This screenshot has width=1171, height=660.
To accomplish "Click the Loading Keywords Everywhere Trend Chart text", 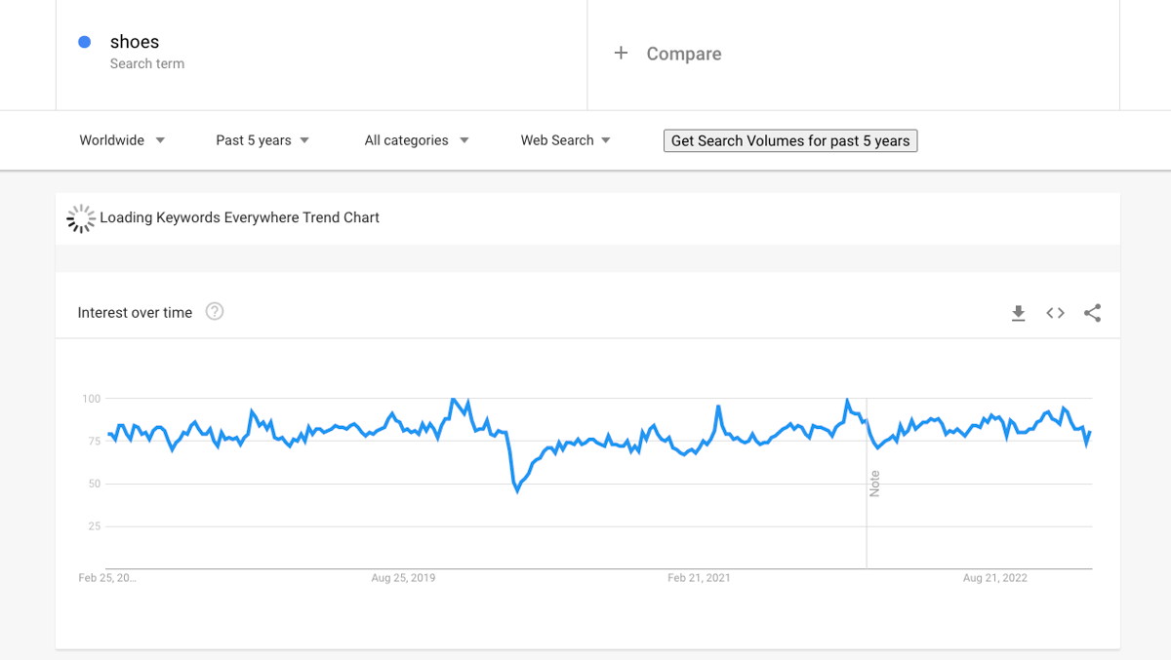I will pyautogui.click(x=239, y=217).
